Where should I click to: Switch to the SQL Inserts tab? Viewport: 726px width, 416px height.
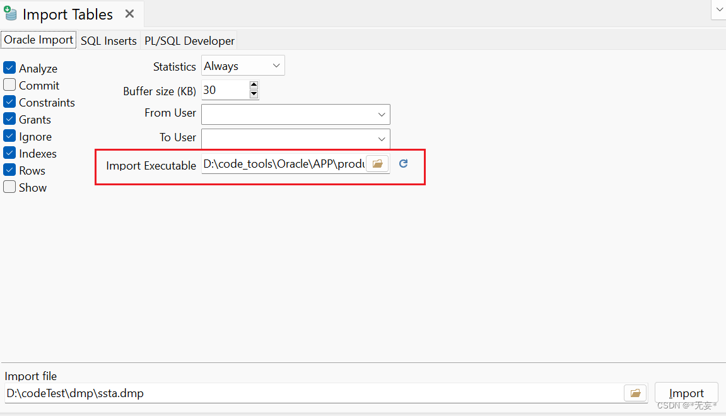[x=108, y=40]
